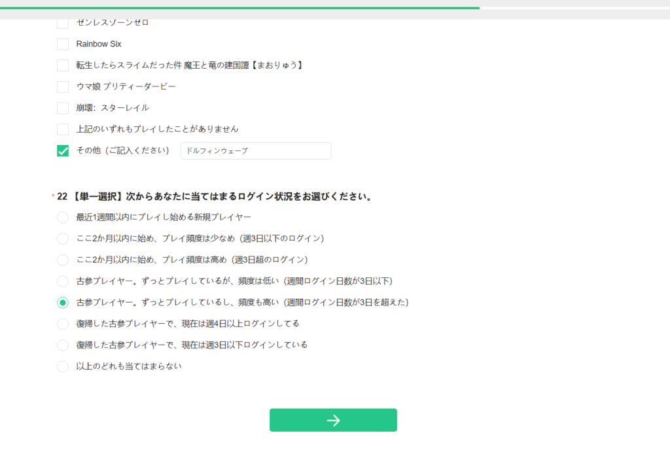Viewport: 670px width, 465px height.
Task: Choose 以上のどれも当てはまらない radio option
Action: point(63,366)
